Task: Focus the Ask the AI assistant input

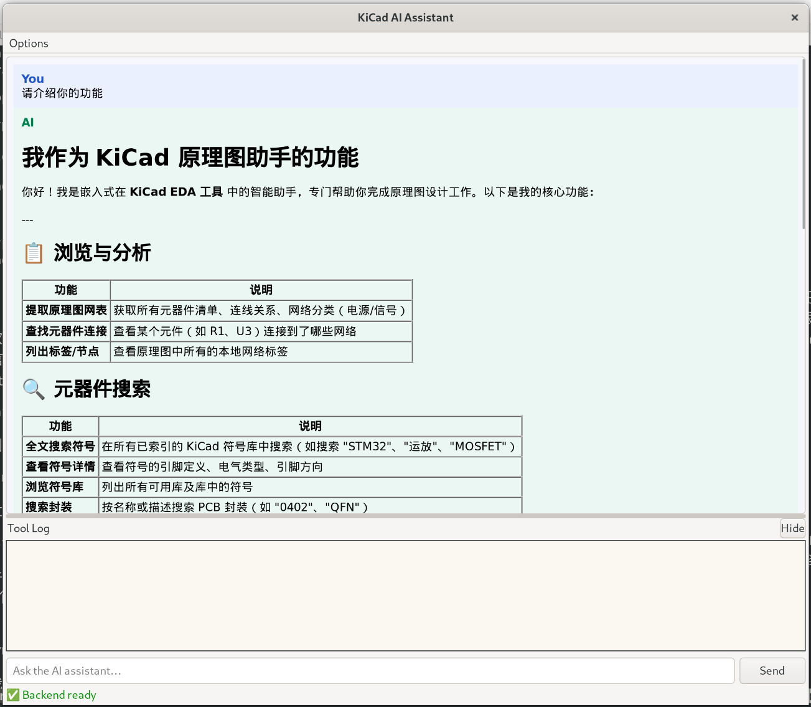Action: [x=370, y=671]
